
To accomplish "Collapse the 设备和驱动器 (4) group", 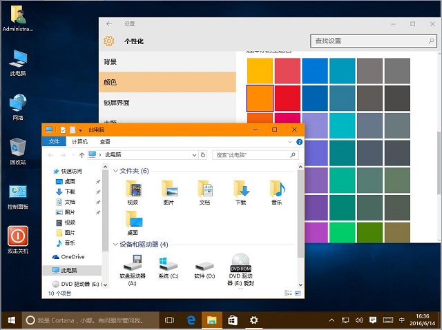I will point(115,245).
